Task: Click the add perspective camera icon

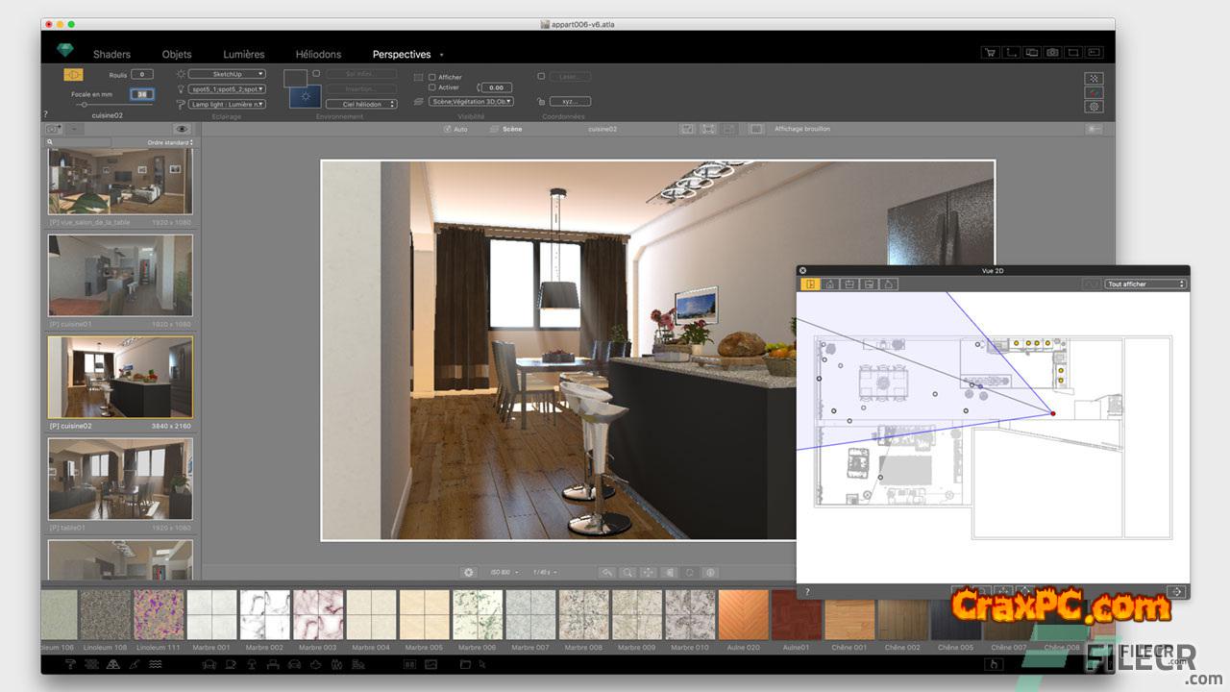Action: click(x=55, y=129)
